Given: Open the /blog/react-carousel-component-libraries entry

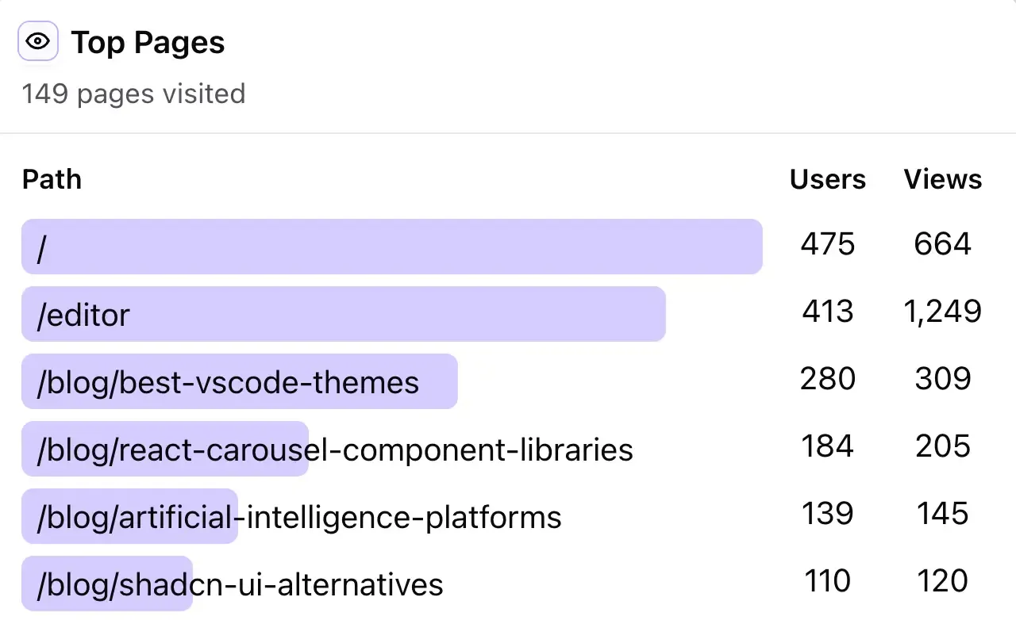Looking at the screenshot, I should pyautogui.click(x=333, y=450).
